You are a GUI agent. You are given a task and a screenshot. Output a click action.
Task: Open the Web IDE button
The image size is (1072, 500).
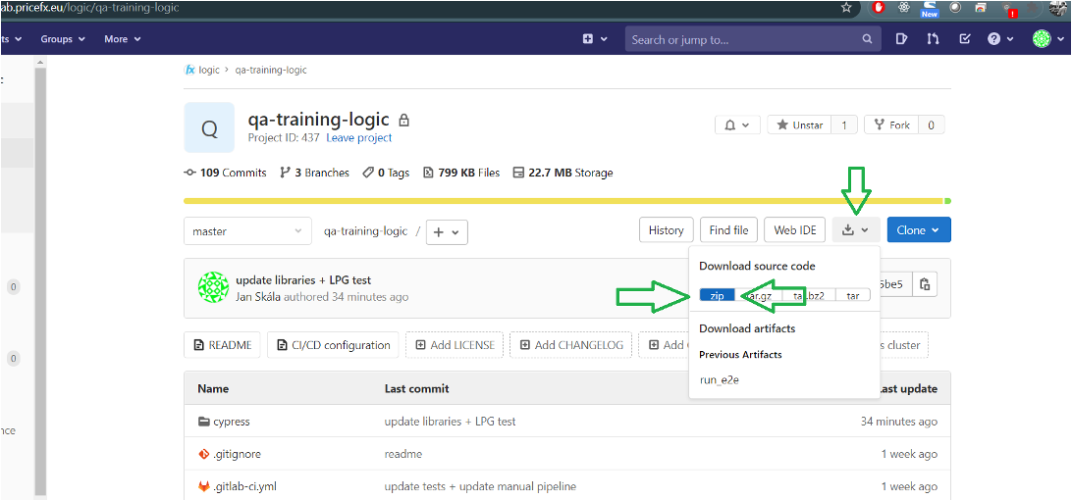(x=795, y=230)
